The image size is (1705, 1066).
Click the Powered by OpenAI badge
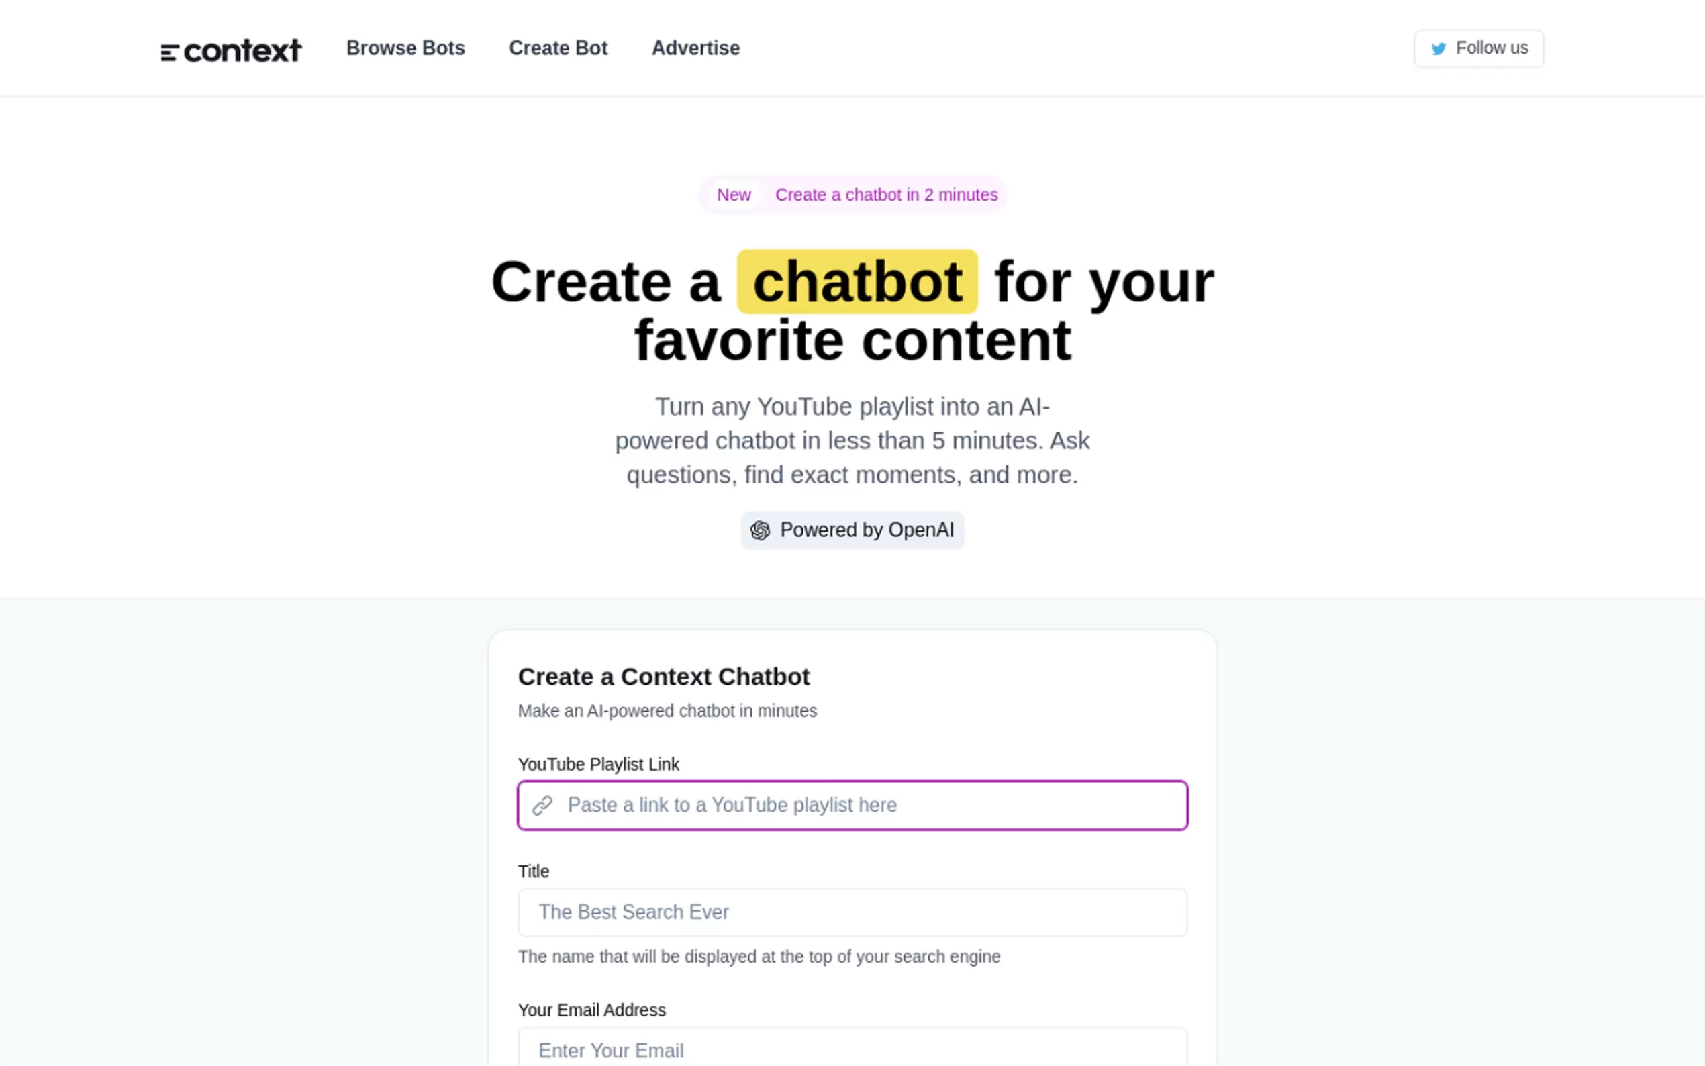[852, 530]
